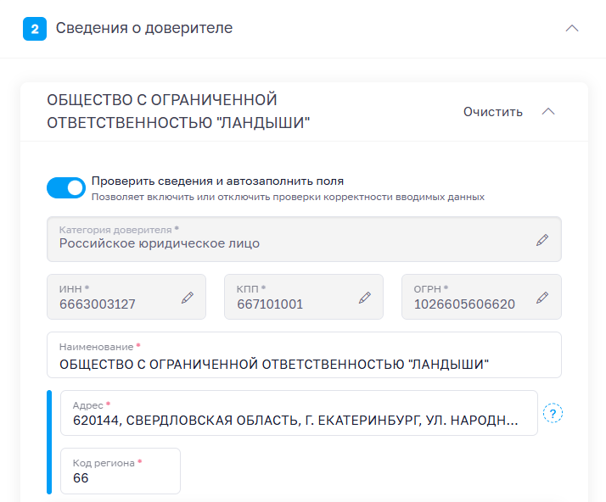
Task: Click the blue step number 2 badge
Action: pos(35,29)
